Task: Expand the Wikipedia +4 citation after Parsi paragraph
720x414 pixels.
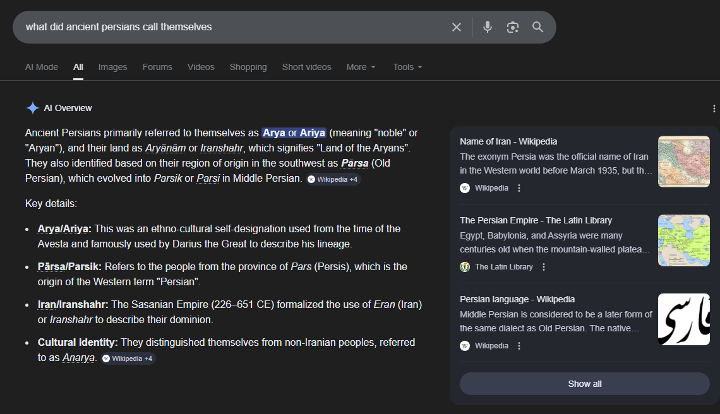Action: (333, 179)
